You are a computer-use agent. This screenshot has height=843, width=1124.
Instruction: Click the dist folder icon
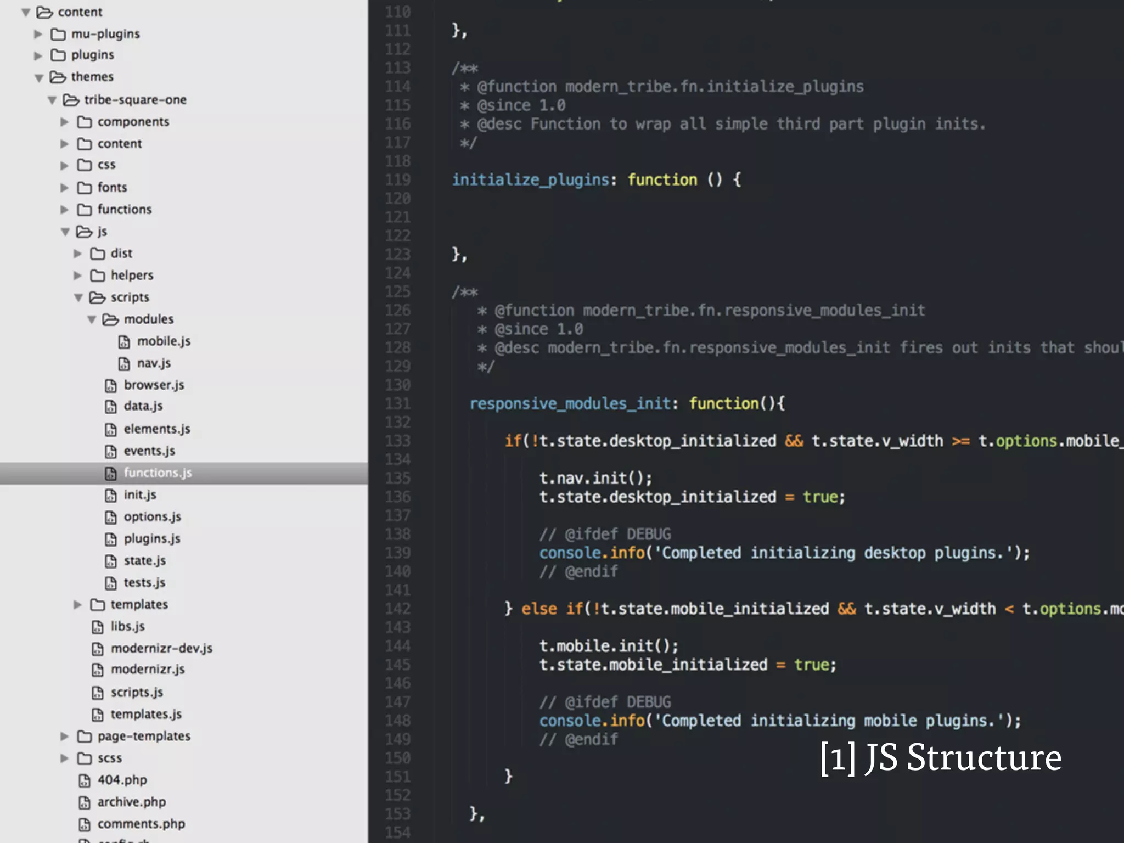tap(98, 254)
